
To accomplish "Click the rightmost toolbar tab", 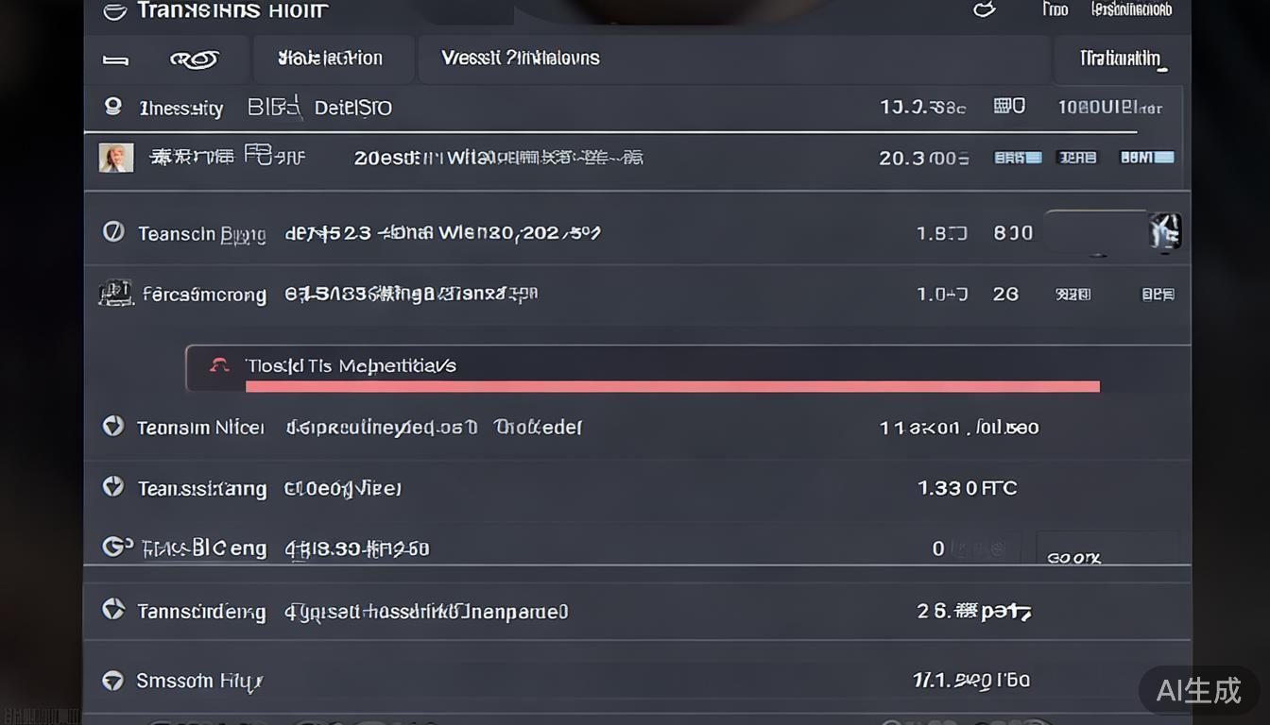I will pyautogui.click(x=1122, y=59).
